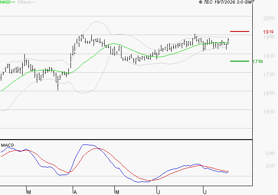Click the MA20 legend label
The height and width of the screenshot is (195, 278).
coord(5,2)
